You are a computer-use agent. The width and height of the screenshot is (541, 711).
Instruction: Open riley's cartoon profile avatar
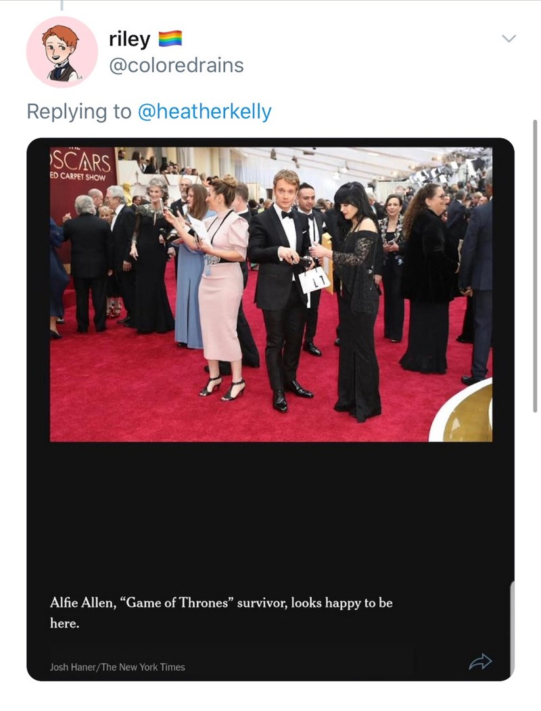point(62,52)
